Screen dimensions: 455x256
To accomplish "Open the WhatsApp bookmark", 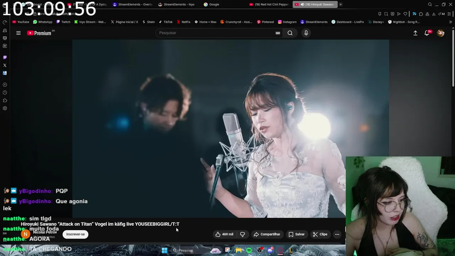I will 42,22.
